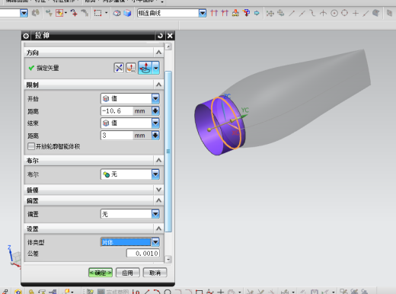
Task: Open the vector dialog icon
Action: click(131, 68)
